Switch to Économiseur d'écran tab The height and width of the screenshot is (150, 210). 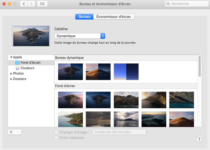[x=114, y=17]
